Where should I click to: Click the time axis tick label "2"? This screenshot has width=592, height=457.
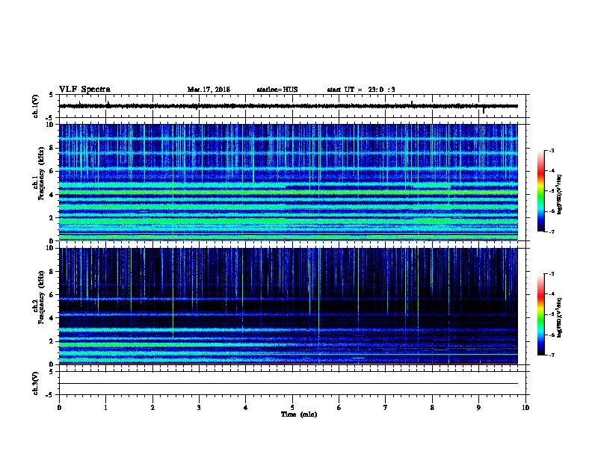point(152,408)
